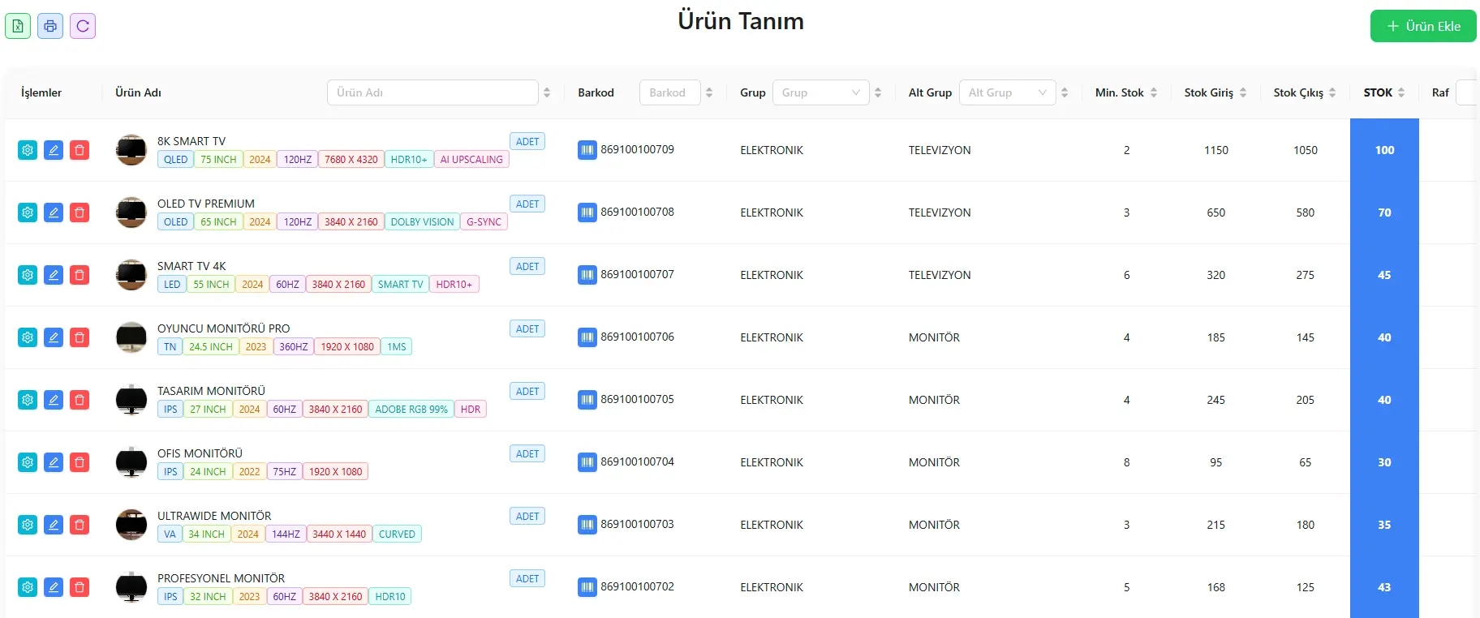Sort by the Stok Çıkış column
The image size is (1480, 618).
click(1332, 92)
